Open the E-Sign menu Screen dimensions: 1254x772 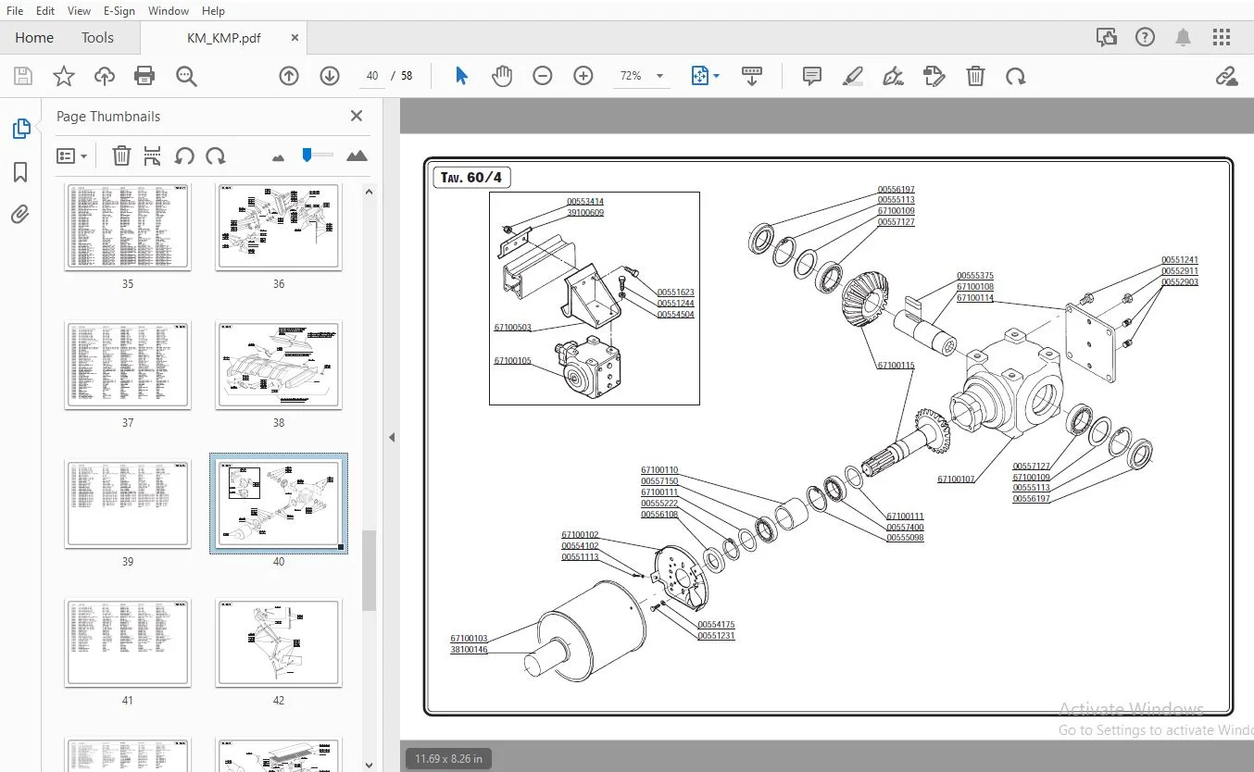(119, 10)
